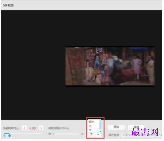Click the 6.2秒 duration value
The width and height of the screenshot is (164, 141).
point(32,128)
